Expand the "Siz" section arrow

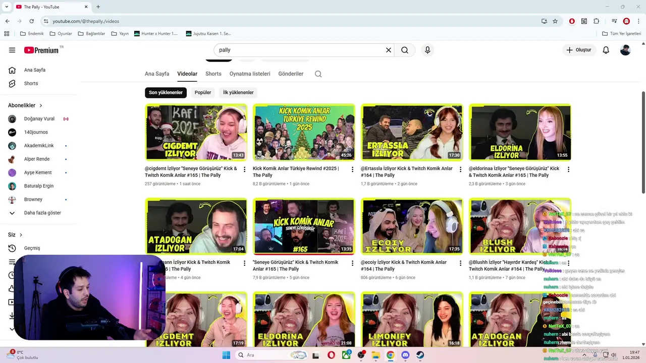21,235
